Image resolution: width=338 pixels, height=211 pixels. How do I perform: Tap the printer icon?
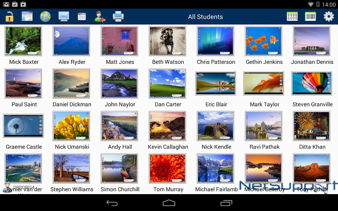tap(118, 17)
